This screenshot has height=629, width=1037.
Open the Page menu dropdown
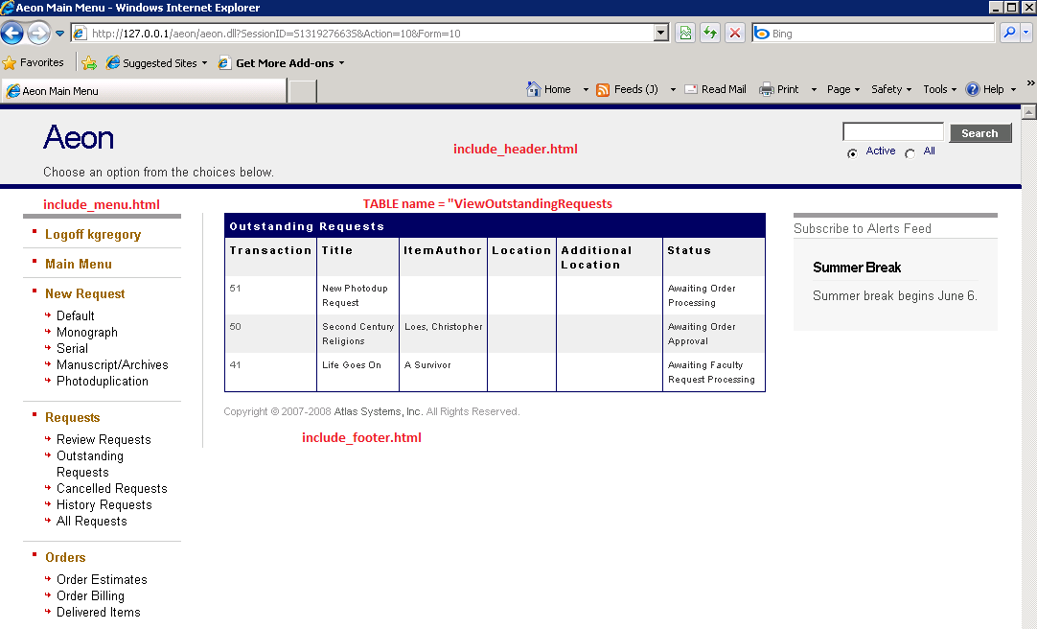tap(843, 89)
